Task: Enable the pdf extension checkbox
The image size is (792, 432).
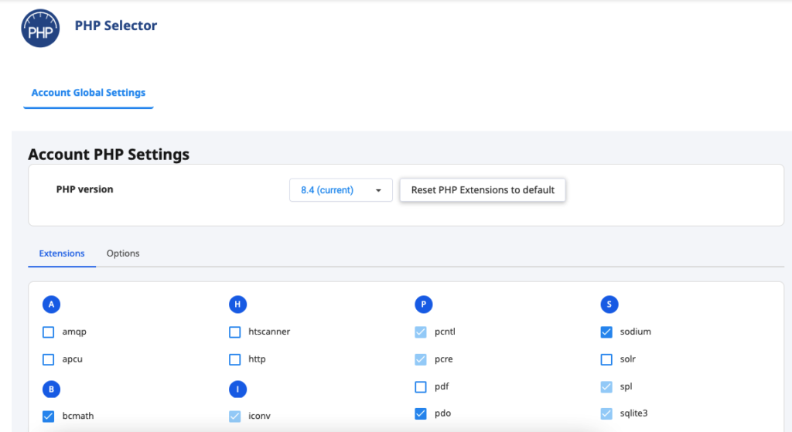Action: click(x=421, y=387)
